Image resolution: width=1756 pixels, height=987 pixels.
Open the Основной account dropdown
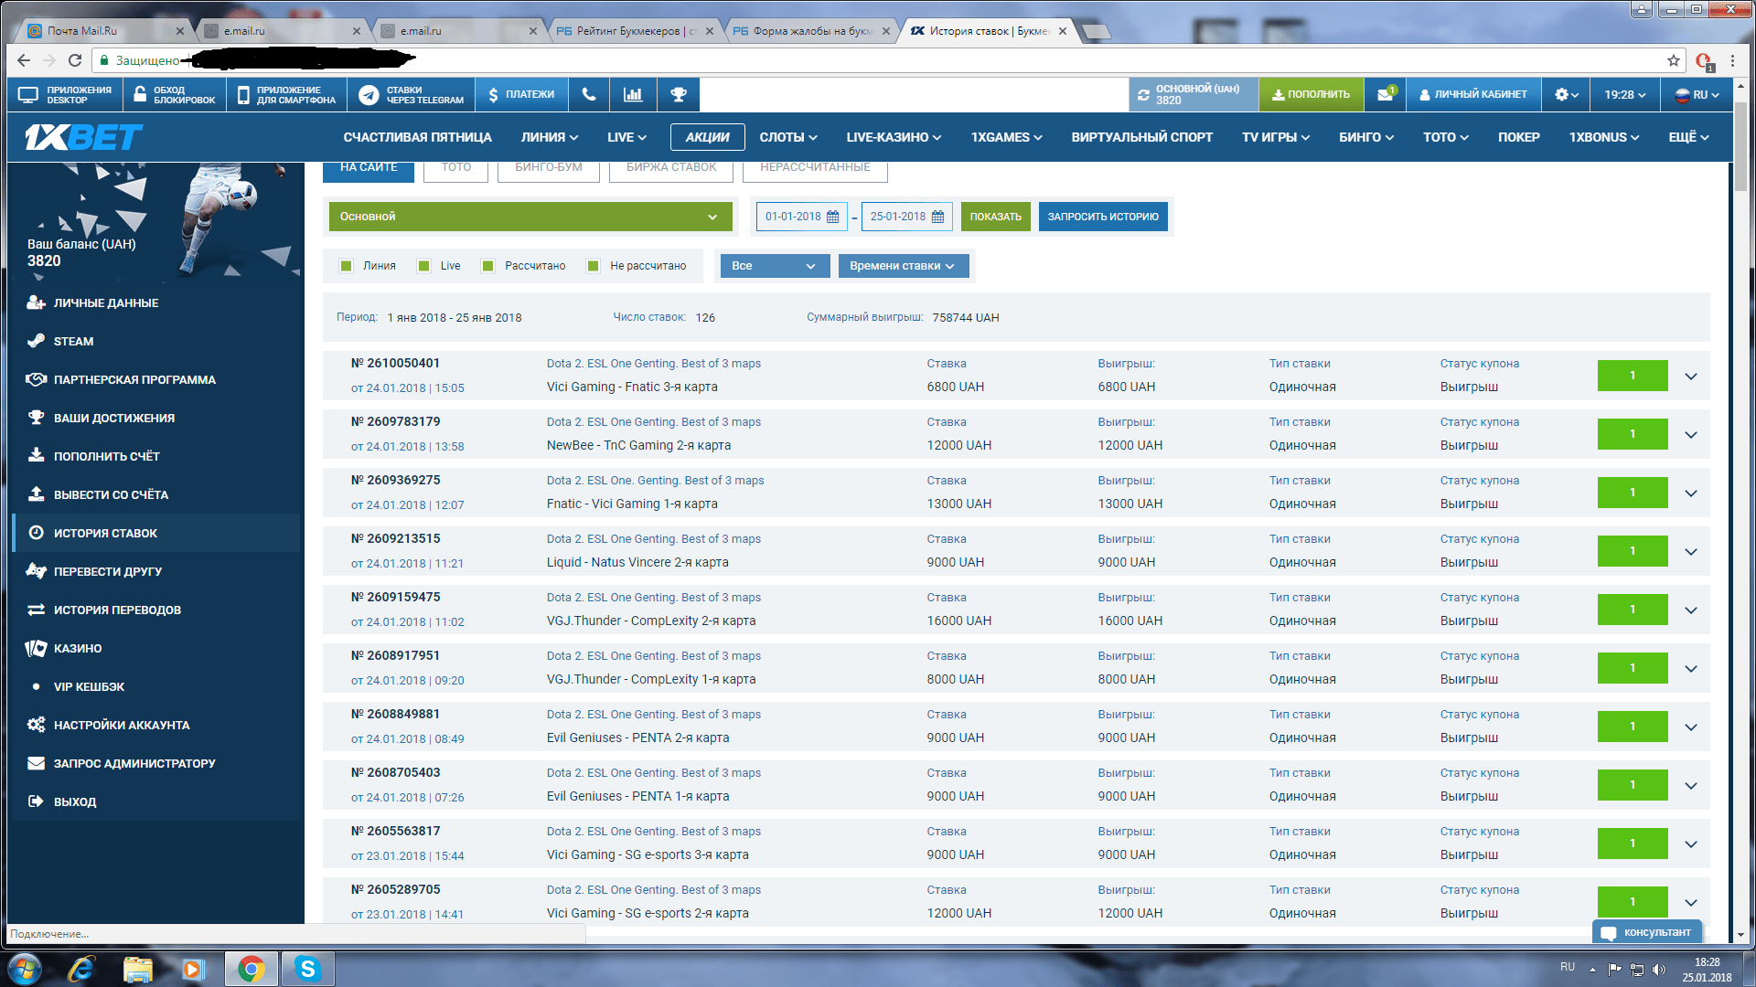(530, 217)
